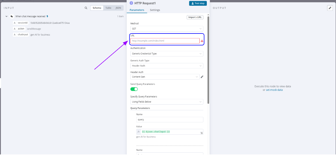Click the parameters panel vertical scrollbar
336x159 pixels.
coord(208,60)
